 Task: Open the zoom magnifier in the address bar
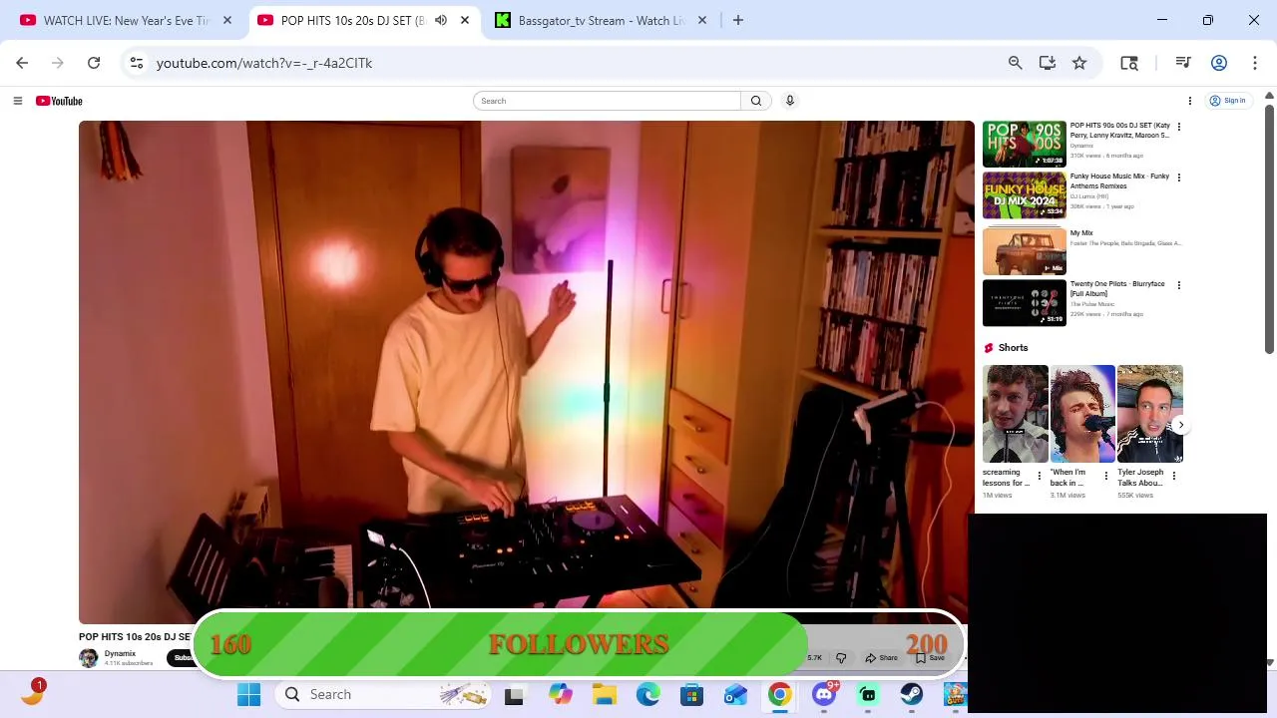coord(1015,63)
